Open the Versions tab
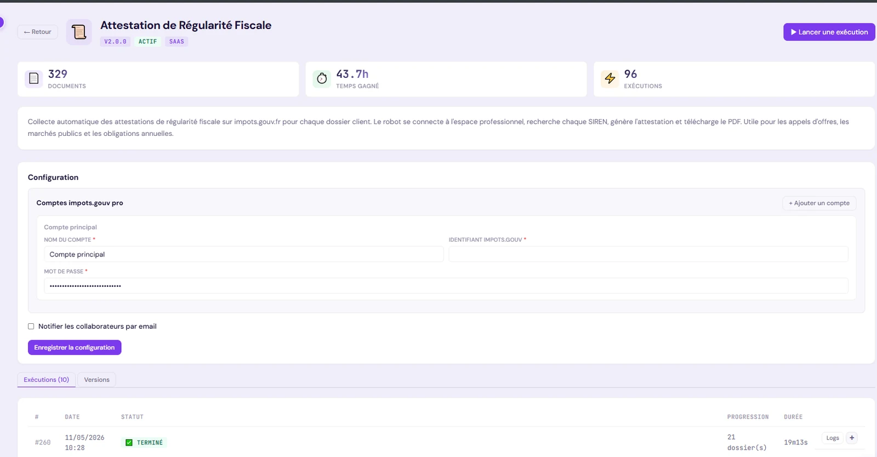The height and width of the screenshot is (457, 877). pos(96,380)
